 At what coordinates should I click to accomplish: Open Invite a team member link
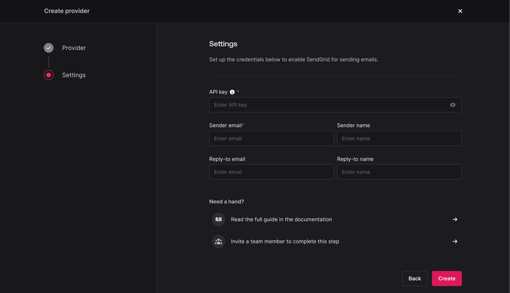335,241
